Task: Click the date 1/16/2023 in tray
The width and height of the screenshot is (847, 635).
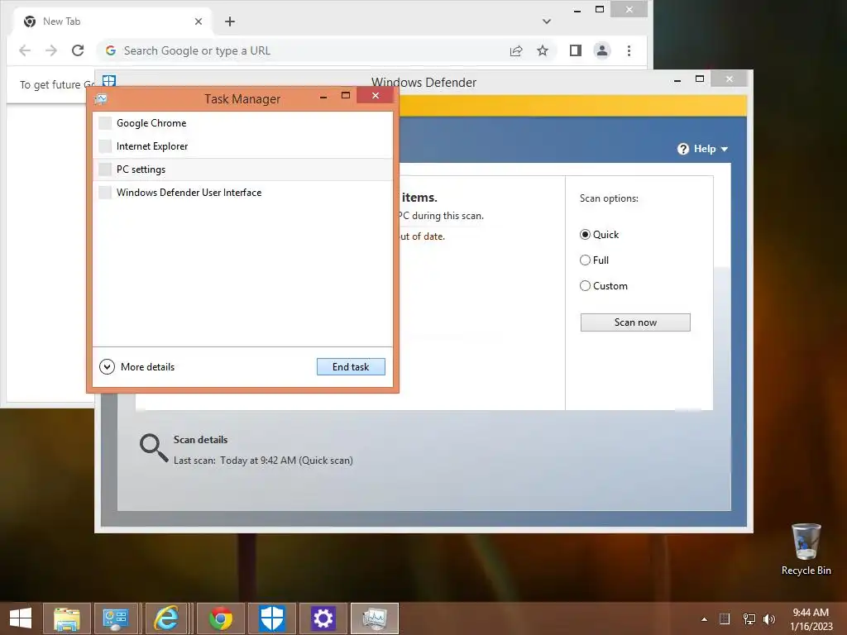Action: click(x=811, y=627)
